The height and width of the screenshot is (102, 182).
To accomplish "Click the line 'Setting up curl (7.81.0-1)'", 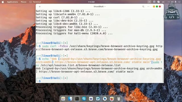I will (x=60, y=18).
